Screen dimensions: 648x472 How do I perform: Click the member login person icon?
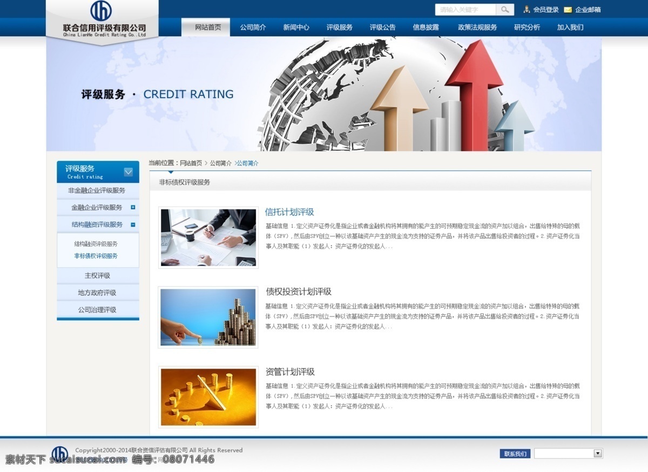[x=526, y=10]
